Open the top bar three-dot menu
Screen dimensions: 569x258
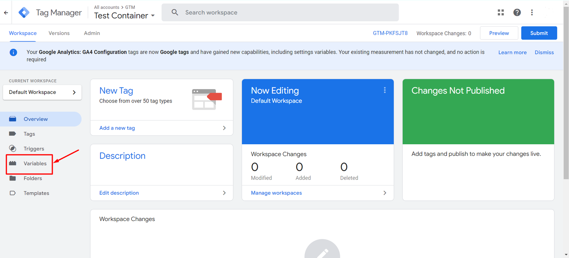[x=532, y=12]
